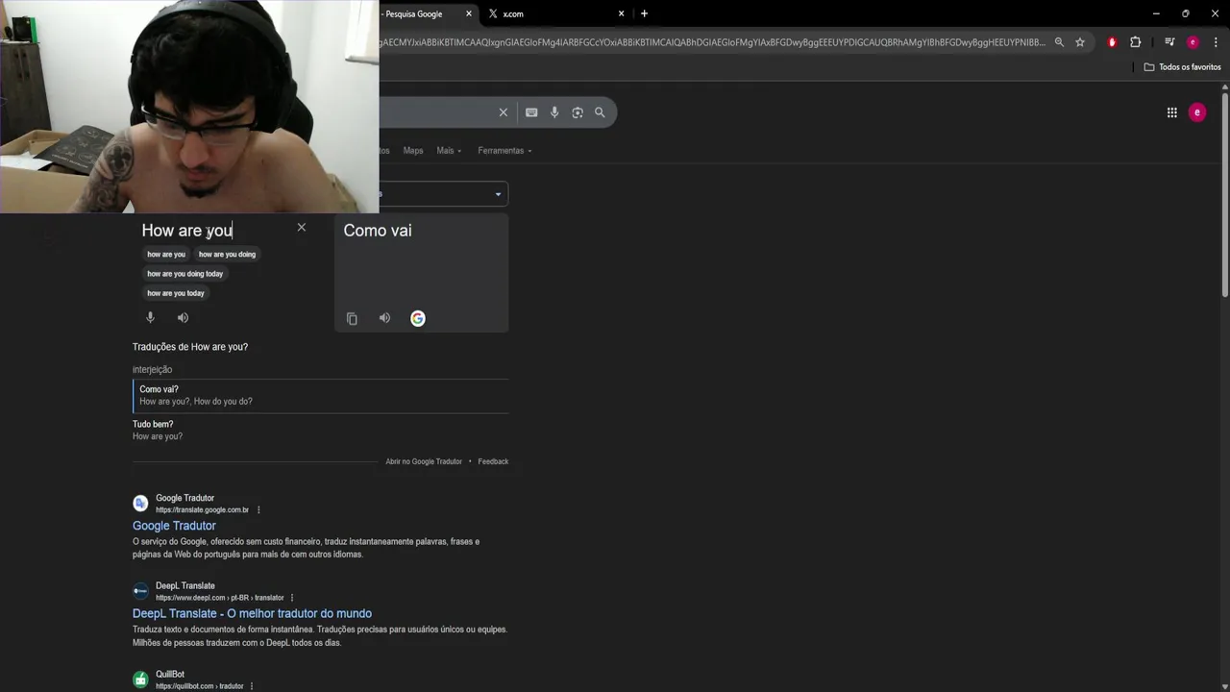
Task: Copy the translation 'Como vai'
Action: (352, 318)
